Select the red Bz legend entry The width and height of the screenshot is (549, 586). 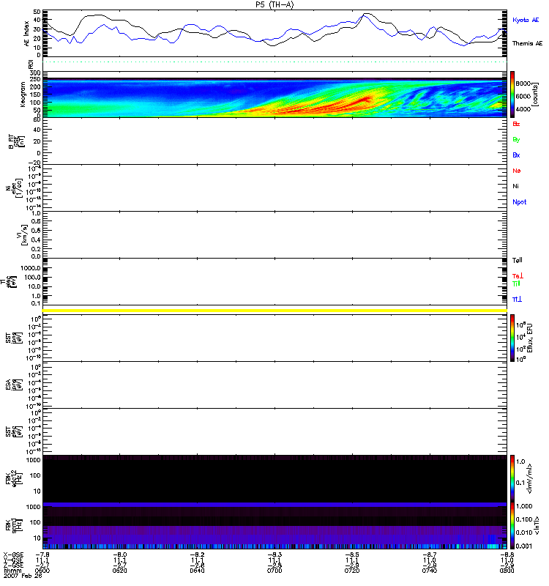515,125
